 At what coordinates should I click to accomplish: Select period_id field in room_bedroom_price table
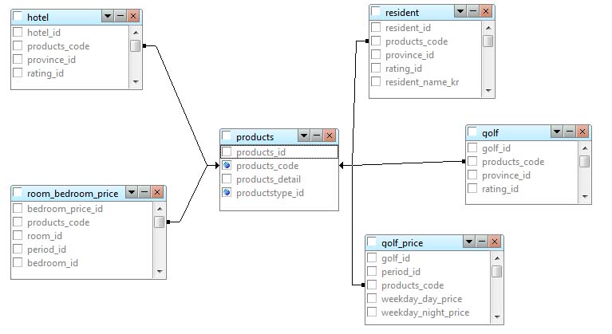tap(46, 250)
